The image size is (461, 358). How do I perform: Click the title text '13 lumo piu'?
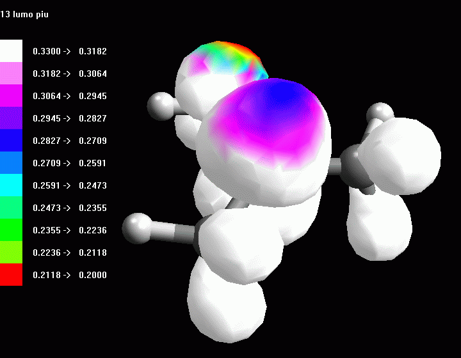tap(24, 14)
